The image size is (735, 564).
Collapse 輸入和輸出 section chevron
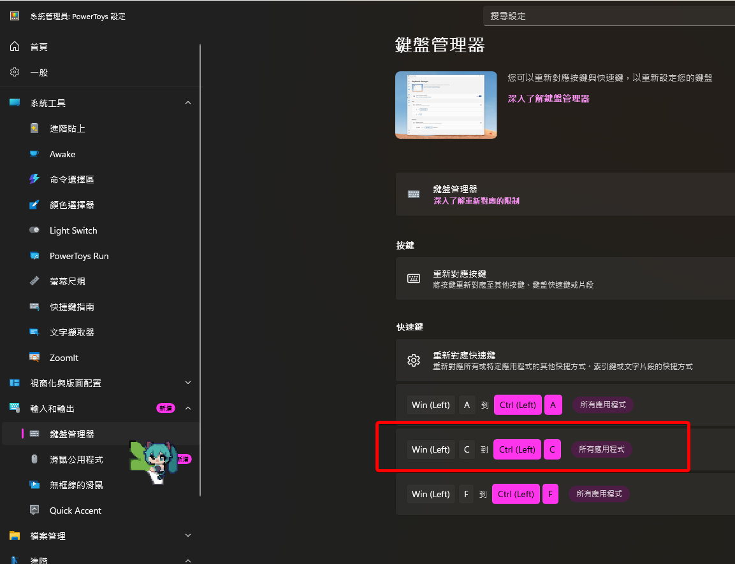pyautogui.click(x=188, y=408)
